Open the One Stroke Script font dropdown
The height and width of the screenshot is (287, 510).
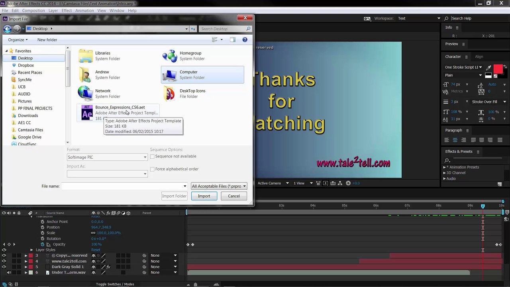tap(463, 67)
